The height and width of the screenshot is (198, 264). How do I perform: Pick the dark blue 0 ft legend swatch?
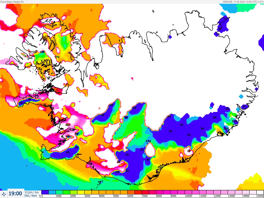45,192
